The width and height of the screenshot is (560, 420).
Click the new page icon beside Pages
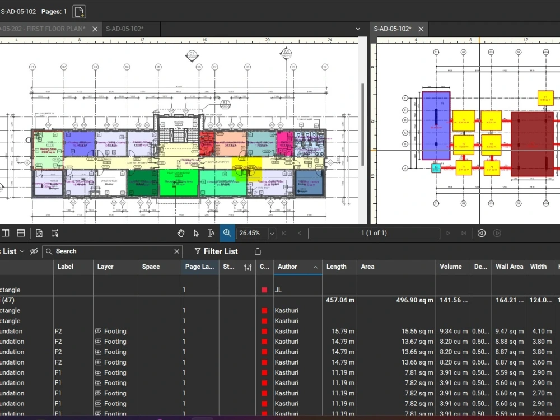tap(79, 11)
